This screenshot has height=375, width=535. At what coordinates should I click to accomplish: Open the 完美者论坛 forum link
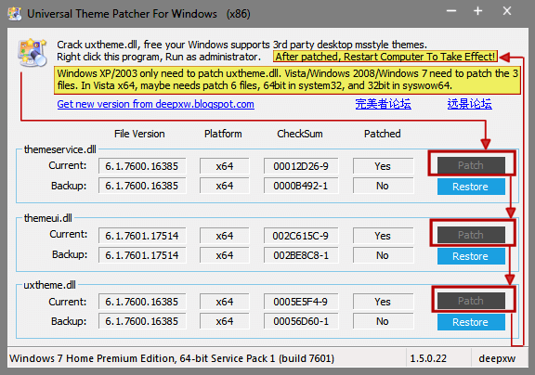[384, 104]
